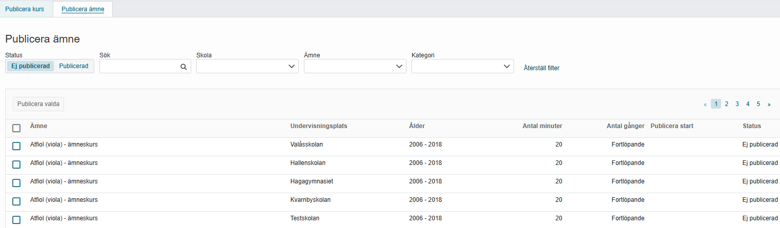Jump to next pages arrow icon
The width and height of the screenshot is (780, 228).
click(x=769, y=104)
